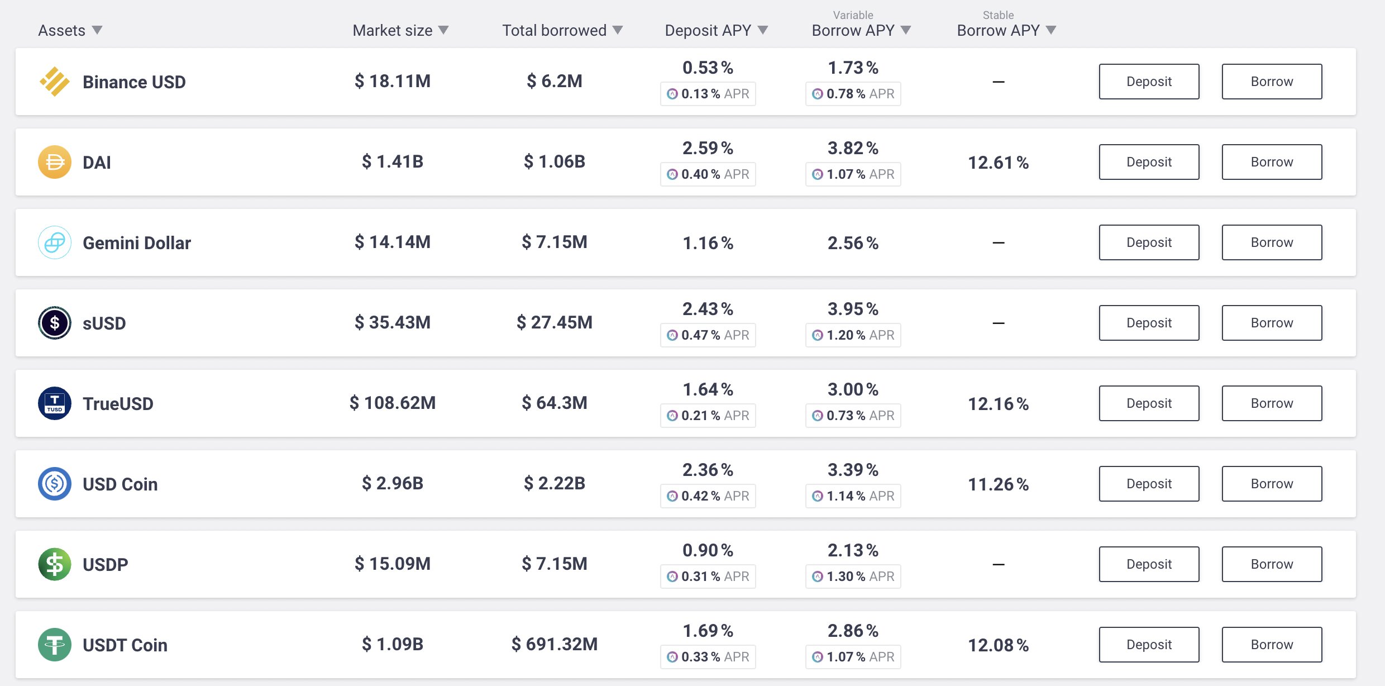The height and width of the screenshot is (686, 1385).
Task: Click the TrueUSD token icon
Action: [x=55, y=403]
